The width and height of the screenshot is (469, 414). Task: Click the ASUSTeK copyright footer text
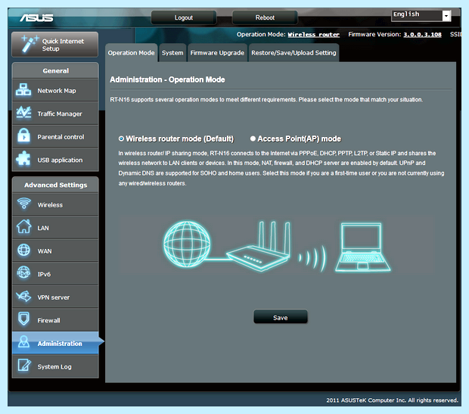point(392,400)
